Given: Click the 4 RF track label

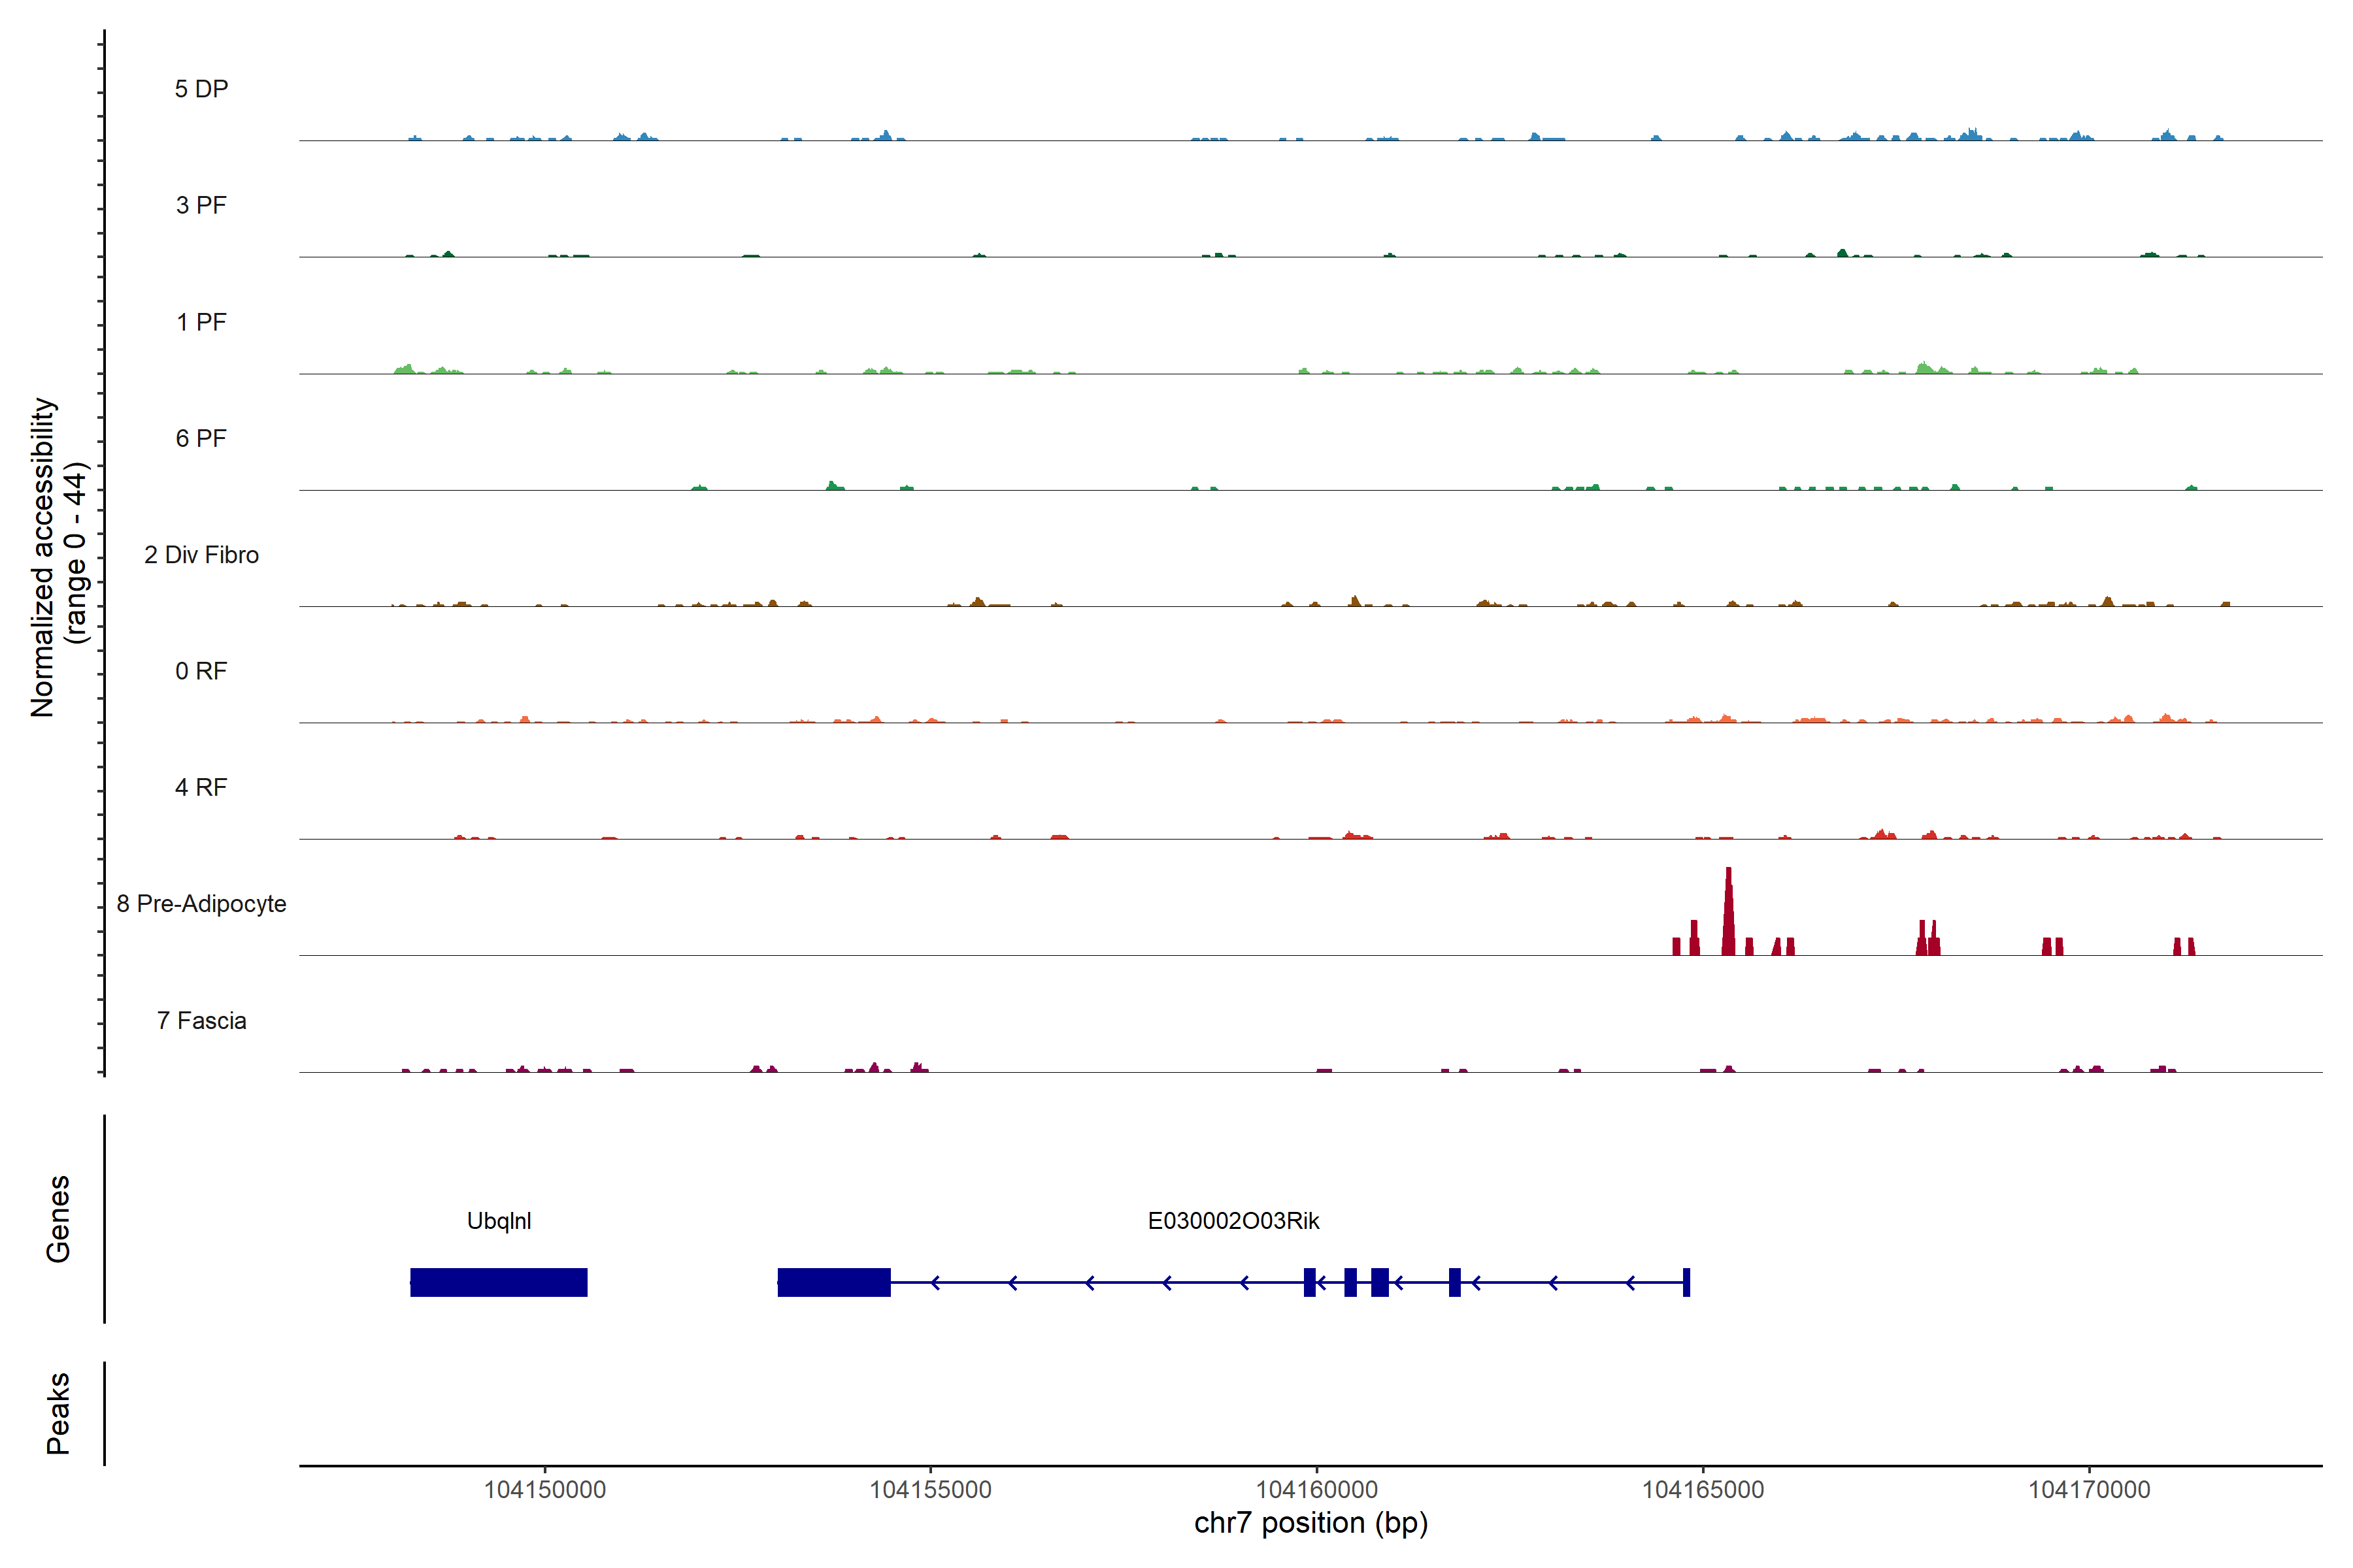Looking at the screenshot, I should pos(201,787).
